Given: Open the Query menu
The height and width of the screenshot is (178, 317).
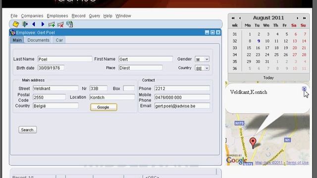Looking at the screenshot, I should (x=95, y=16).
